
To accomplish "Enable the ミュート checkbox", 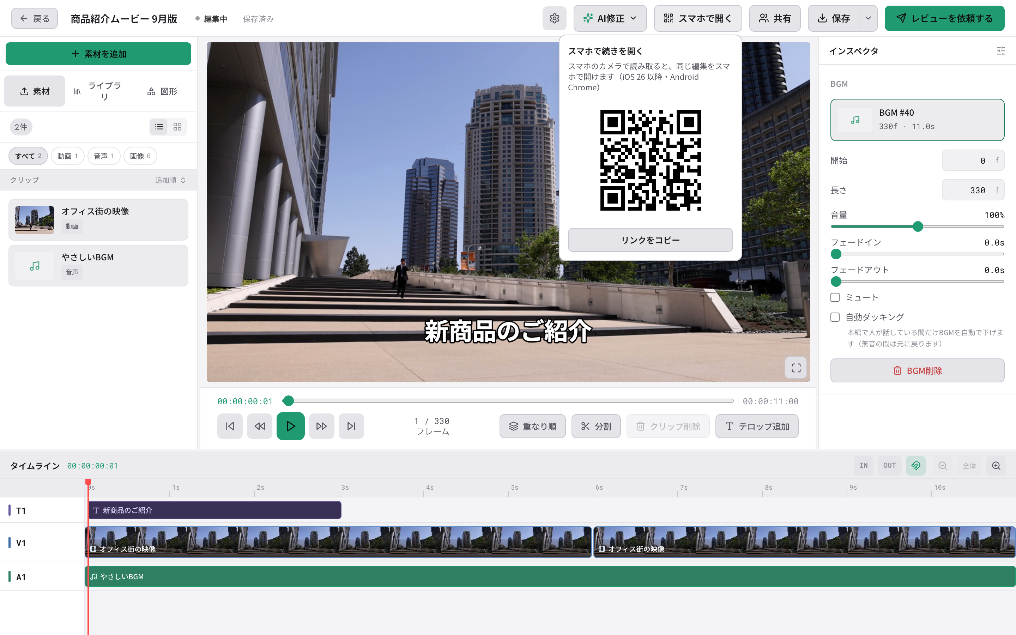I will [x=835, y=297].
